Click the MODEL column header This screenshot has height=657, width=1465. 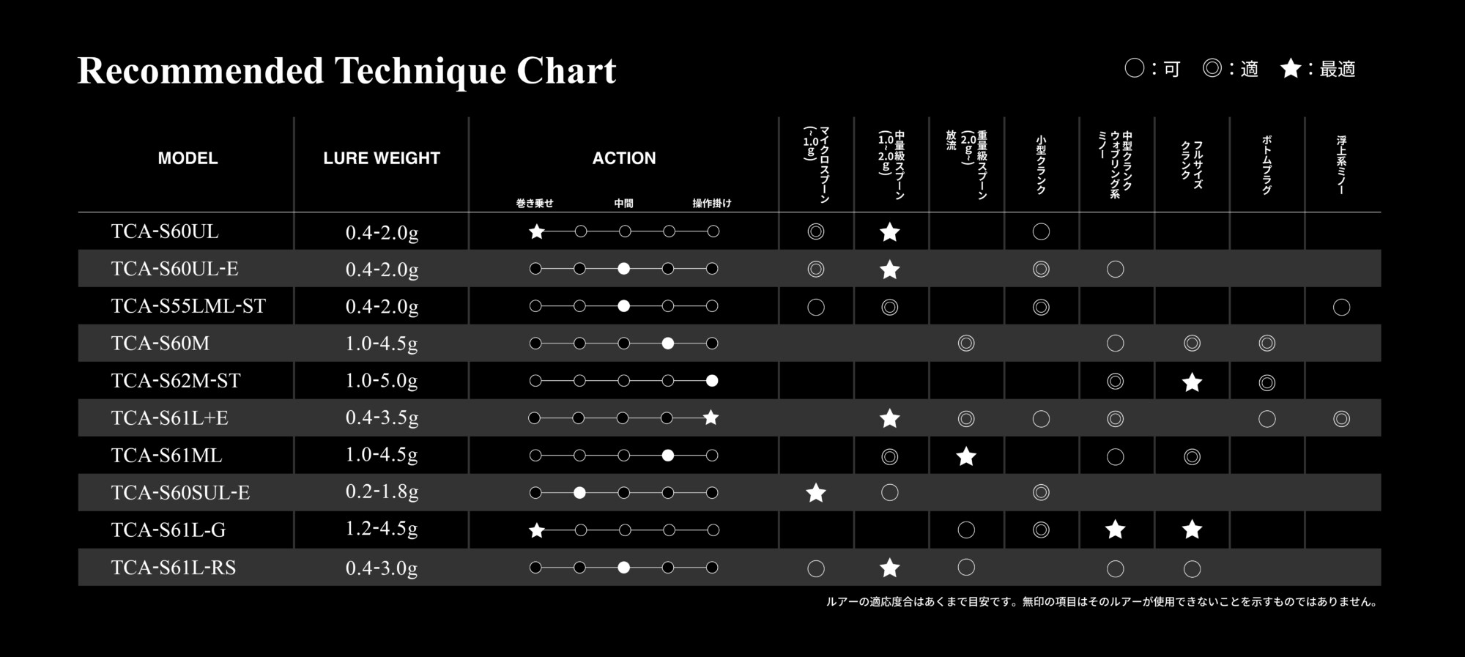coord(188,158)
